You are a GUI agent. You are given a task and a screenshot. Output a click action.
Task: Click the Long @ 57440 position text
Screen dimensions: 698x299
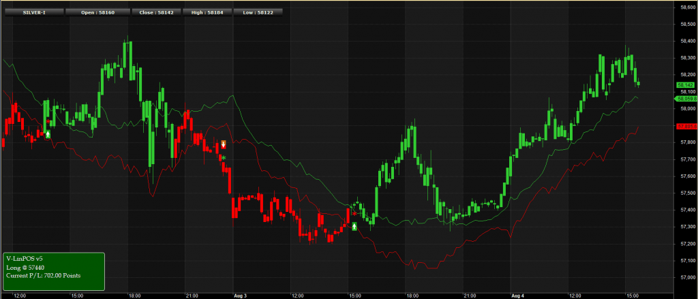[x=25, y=268]
